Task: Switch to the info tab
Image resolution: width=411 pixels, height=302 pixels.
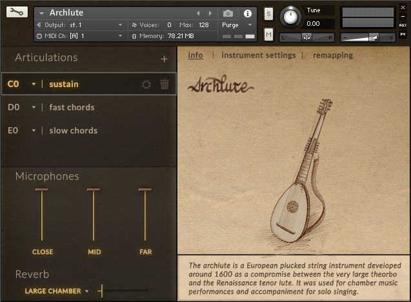Action: click(195, 55)
